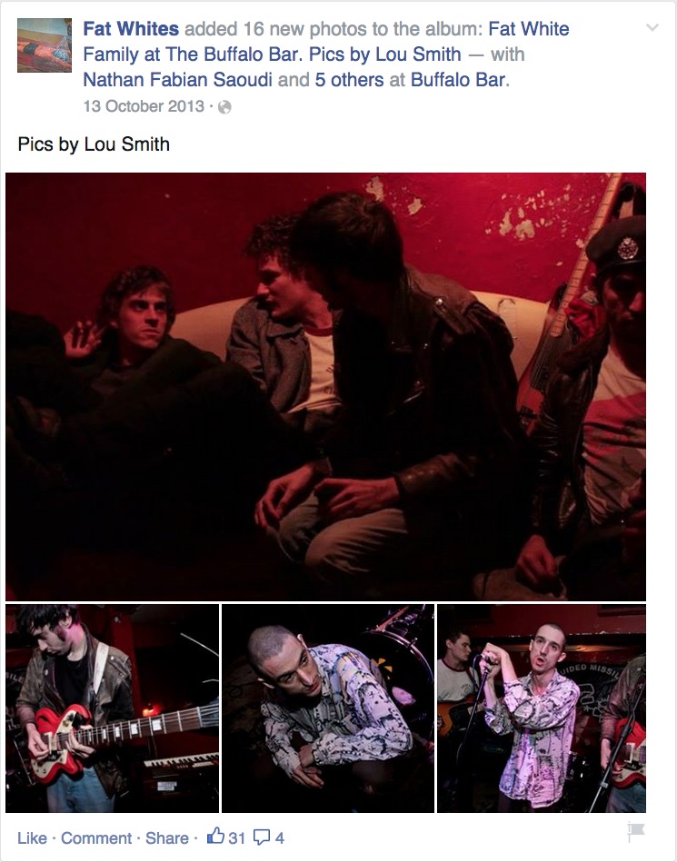Viewport: 677px width, 862px height.
Task: Open Nathan Fabian Saoudi's profile
Action: click(177, 80)
